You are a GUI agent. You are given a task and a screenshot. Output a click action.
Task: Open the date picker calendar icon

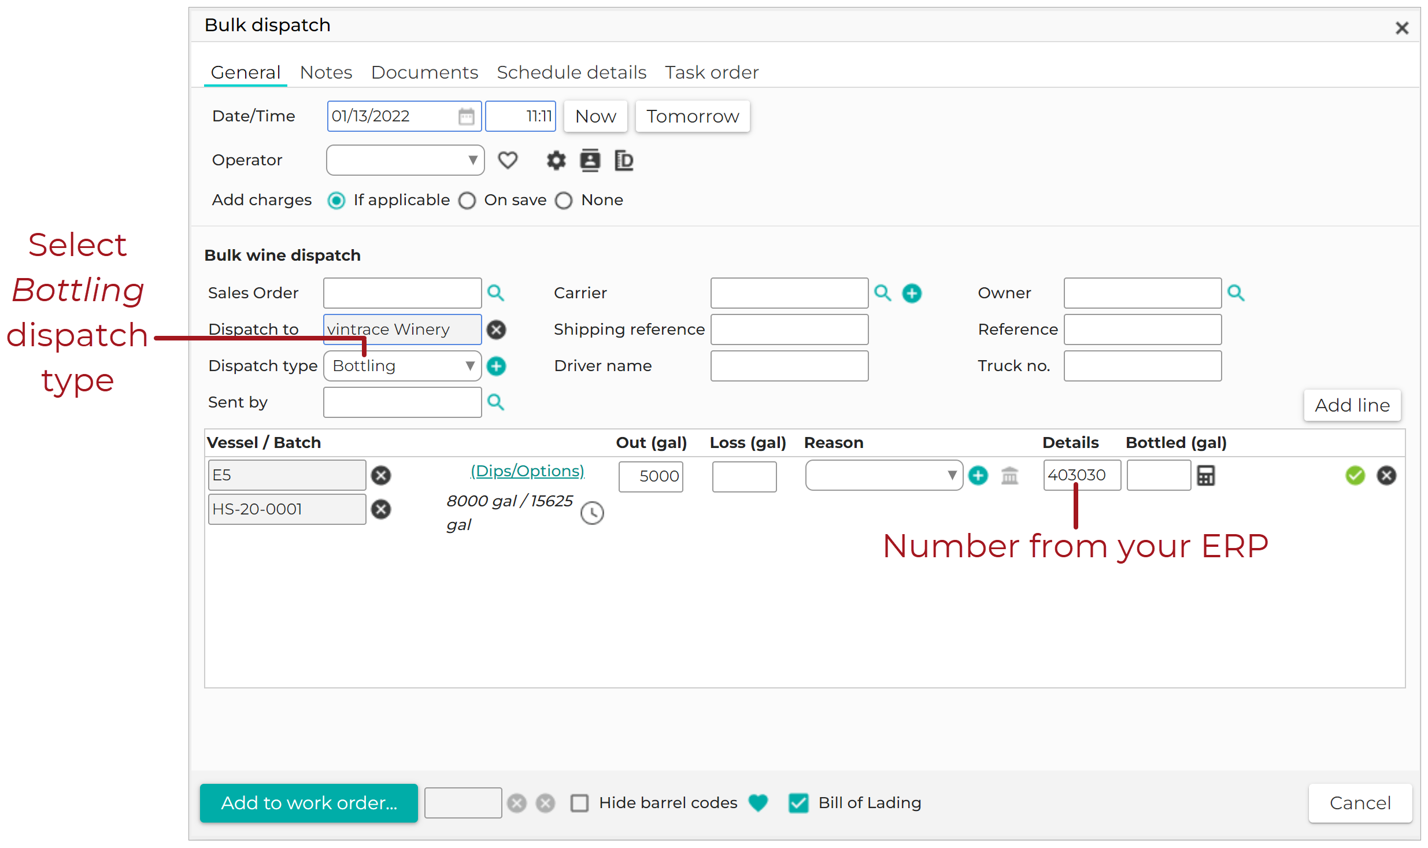click(466, 116)
